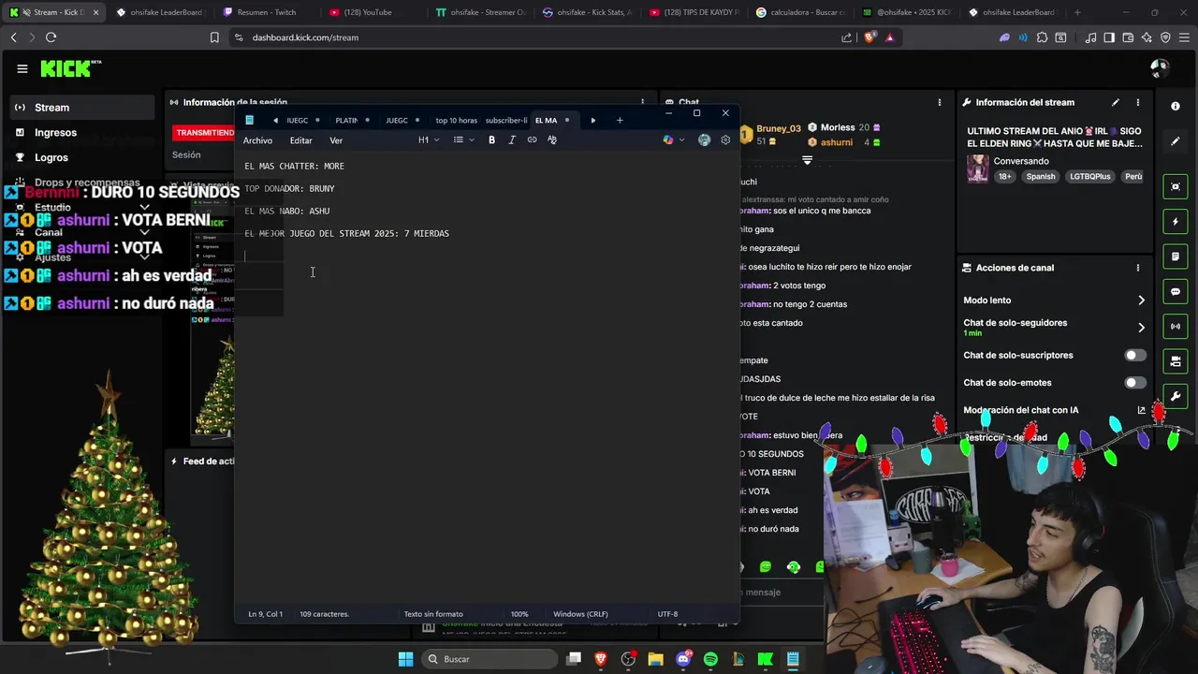Expand Modo lento options
Screen dimensions: 1198x674
pos(1141,300)
